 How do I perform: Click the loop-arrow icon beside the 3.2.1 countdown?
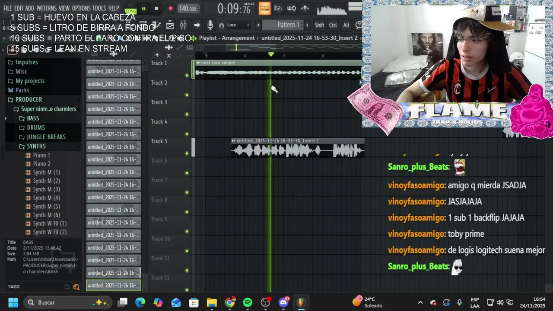[292, 8]
